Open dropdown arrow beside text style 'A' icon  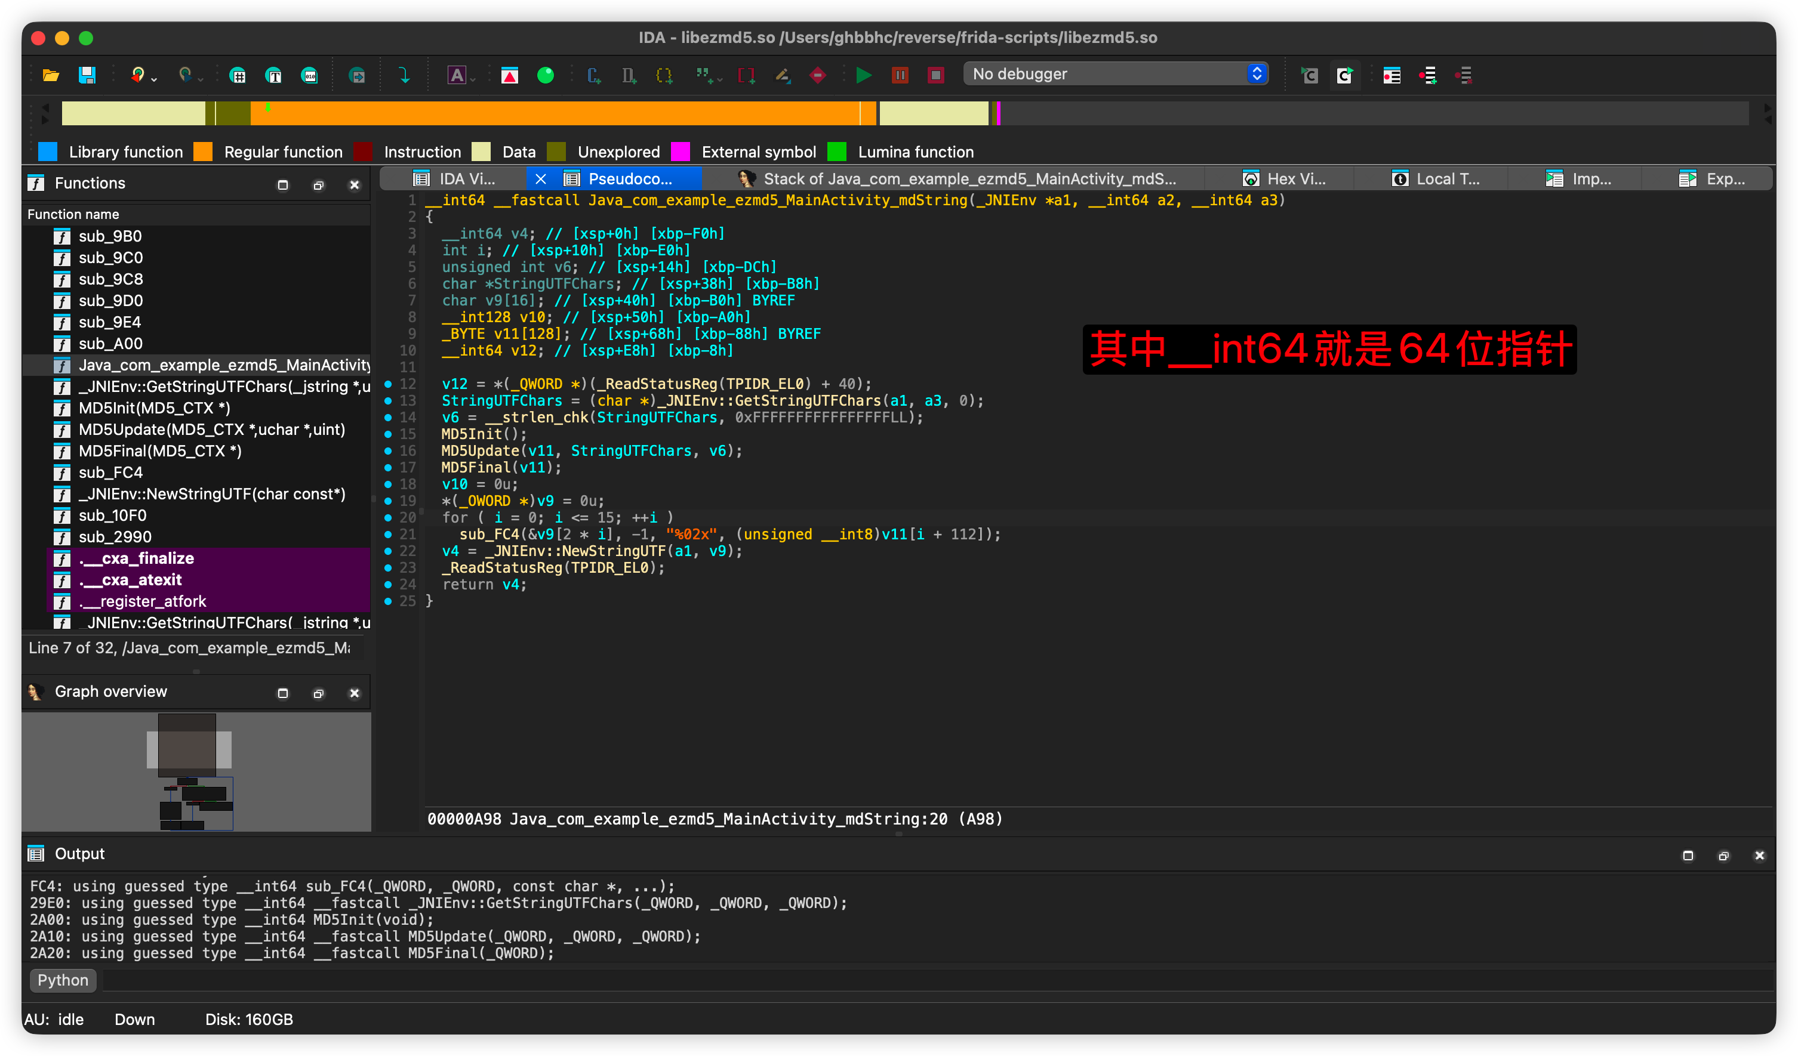pyautogui.click(x=473, y=79)
